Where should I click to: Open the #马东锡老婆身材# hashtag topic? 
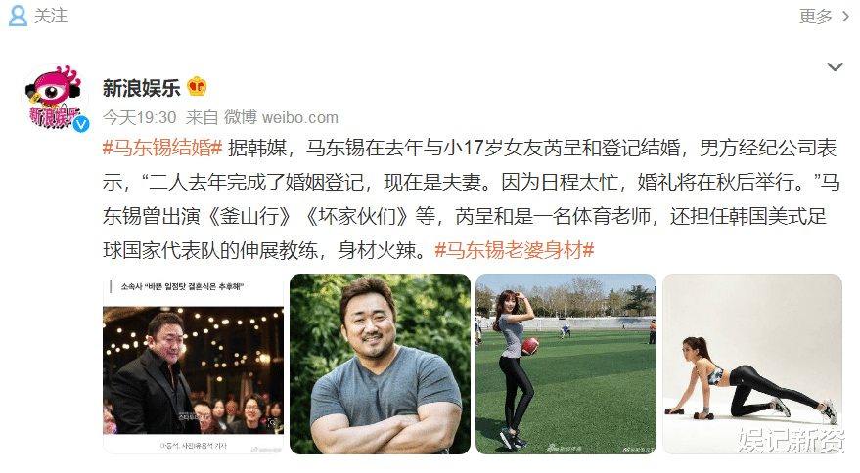514,250
